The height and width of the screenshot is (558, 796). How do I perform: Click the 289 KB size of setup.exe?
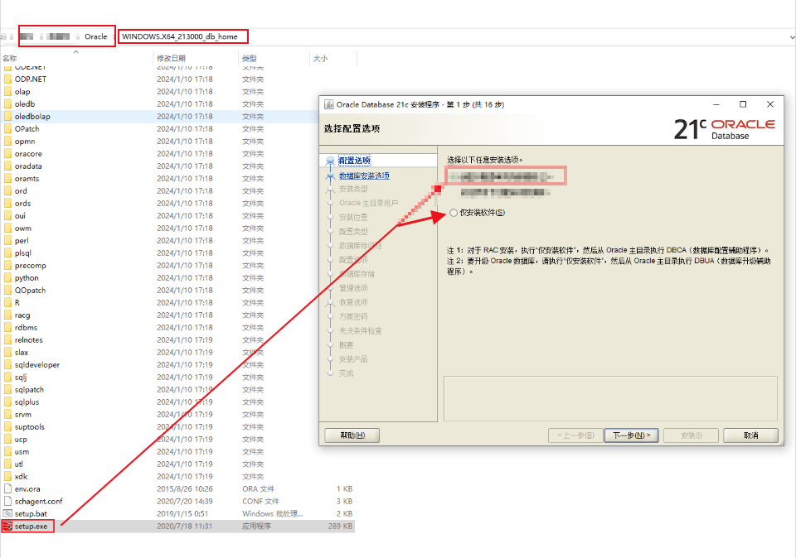pos(340,526)
